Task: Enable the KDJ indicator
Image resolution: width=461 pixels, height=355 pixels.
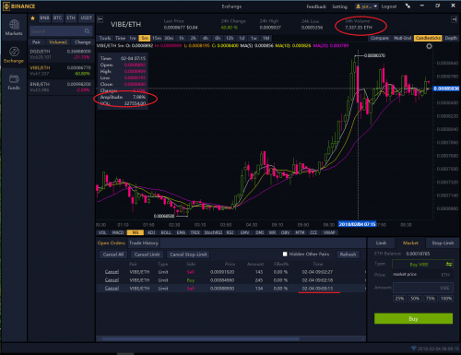Action: pos(151,232)
